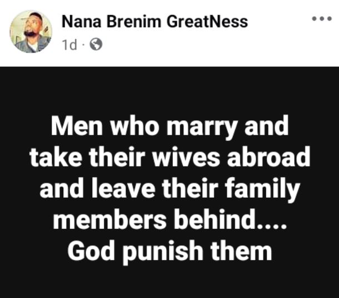Select the line Men who marry and

click(x=169, y=126)
